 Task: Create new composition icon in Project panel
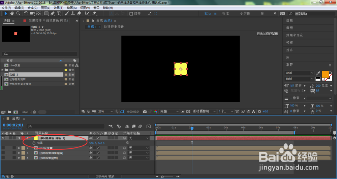pos(16,112)
